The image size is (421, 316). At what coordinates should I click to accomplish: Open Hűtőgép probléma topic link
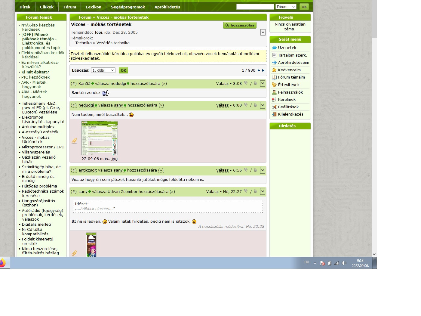pos(39,186)
